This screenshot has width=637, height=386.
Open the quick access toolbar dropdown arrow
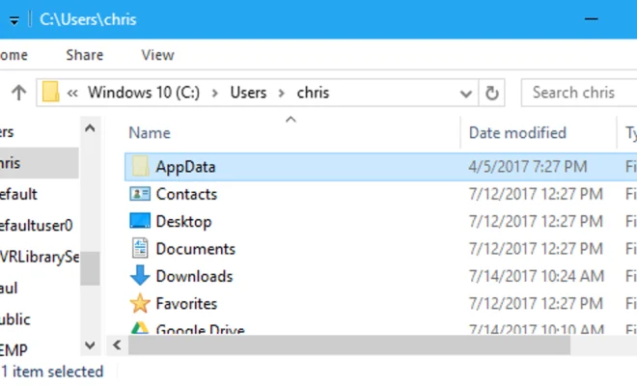tap(14, 20)
